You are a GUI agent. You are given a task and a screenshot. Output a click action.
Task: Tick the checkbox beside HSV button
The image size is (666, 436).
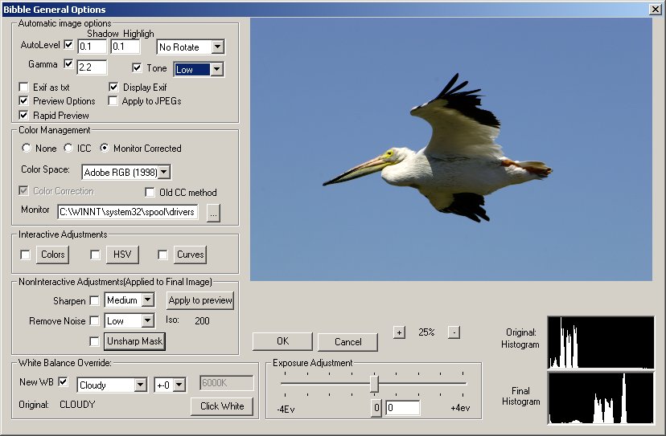click(95, 255)
